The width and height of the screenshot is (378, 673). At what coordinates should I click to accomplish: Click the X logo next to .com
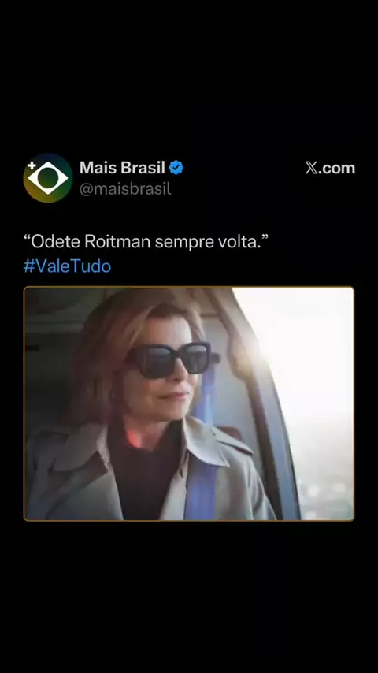coord(312,168)
